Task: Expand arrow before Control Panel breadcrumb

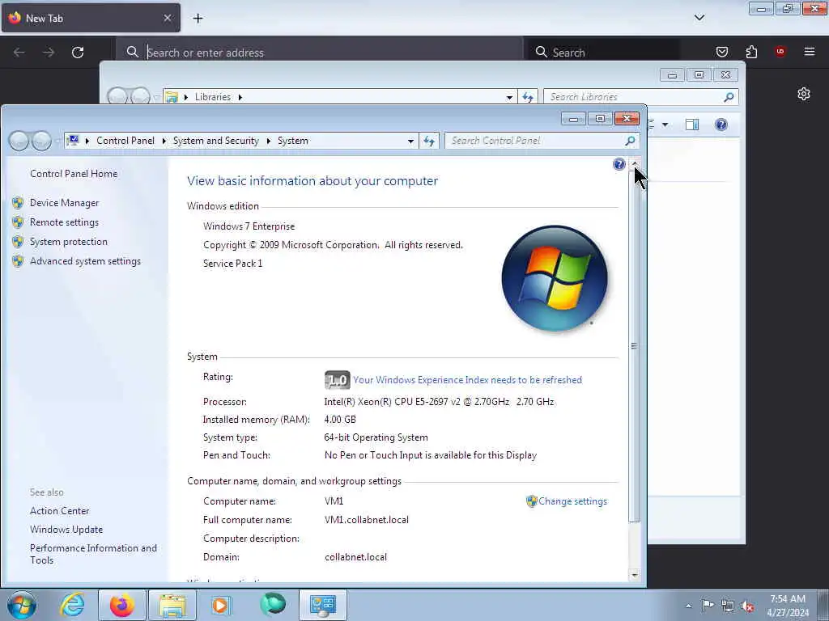Action: pyautogui.click(x=87, y=141)
